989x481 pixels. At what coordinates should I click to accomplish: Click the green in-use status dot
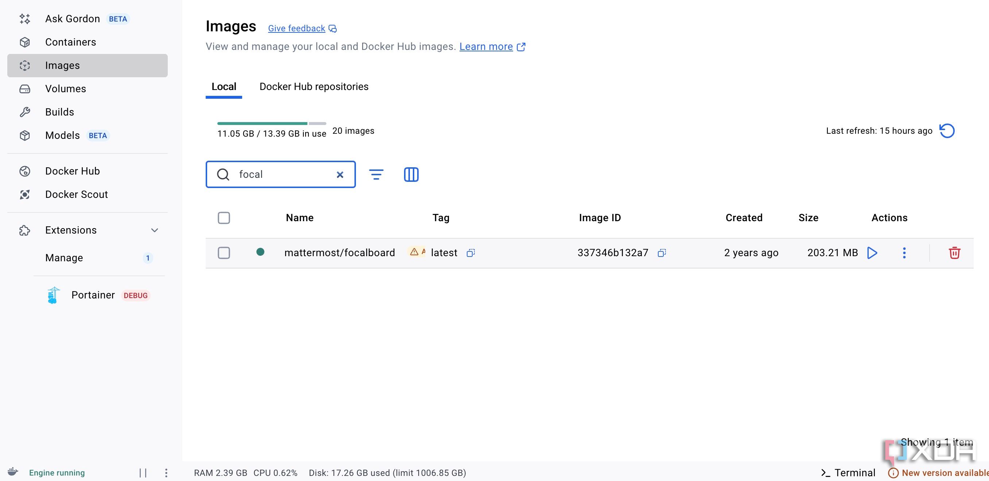click(x=260, y=252)
